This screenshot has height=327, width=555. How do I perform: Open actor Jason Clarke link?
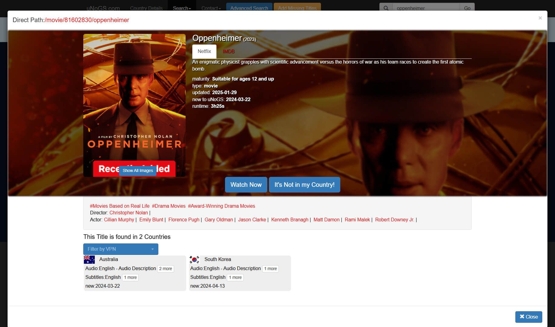pos(252,220)
